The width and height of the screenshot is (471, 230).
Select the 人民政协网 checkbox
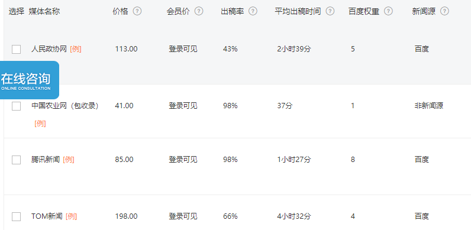[x=16, y=49]
